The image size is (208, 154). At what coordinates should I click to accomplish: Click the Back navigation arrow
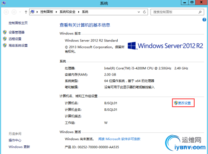tap(6, 12)
